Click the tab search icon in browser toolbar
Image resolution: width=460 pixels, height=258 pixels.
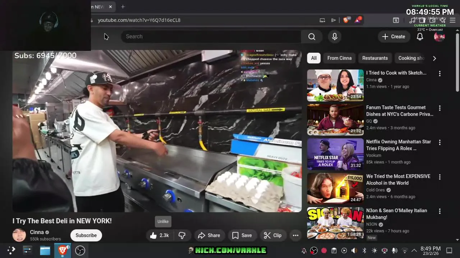[396, 20]
